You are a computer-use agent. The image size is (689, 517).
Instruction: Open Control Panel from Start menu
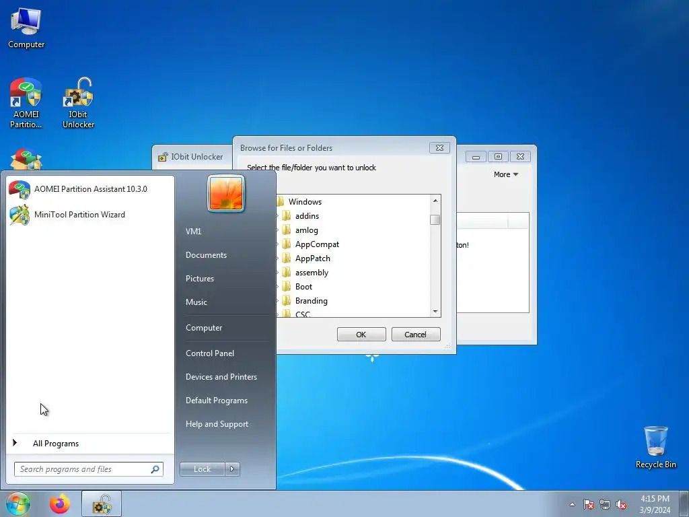[210, 353]
